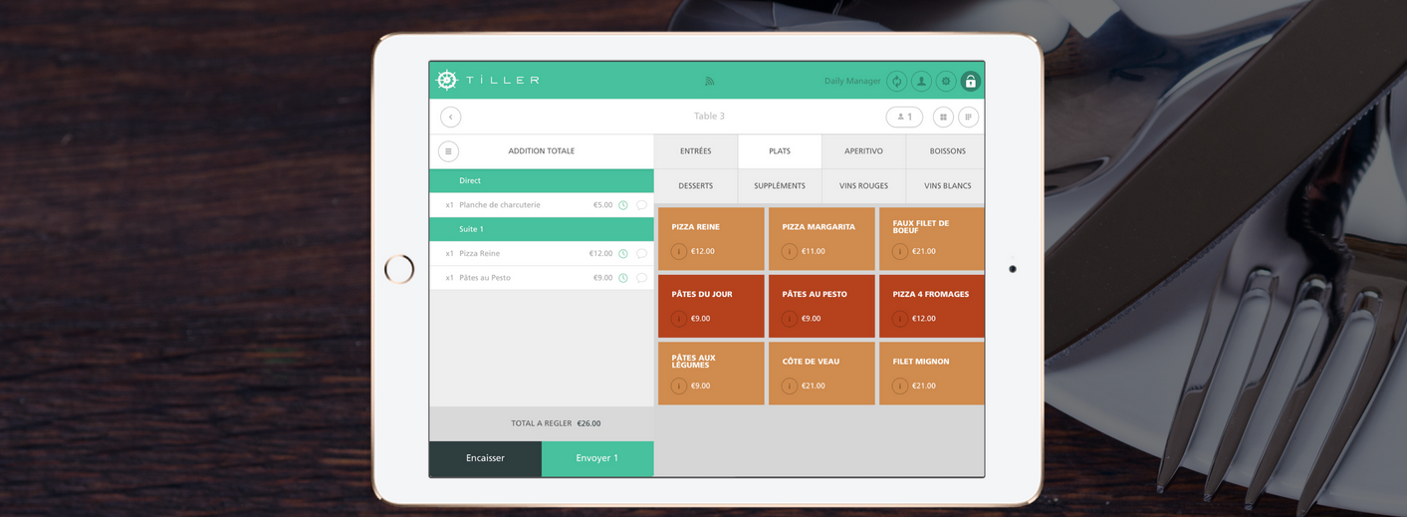
Task: Add Pizza 4 Fromages to order
Action: 931,305
